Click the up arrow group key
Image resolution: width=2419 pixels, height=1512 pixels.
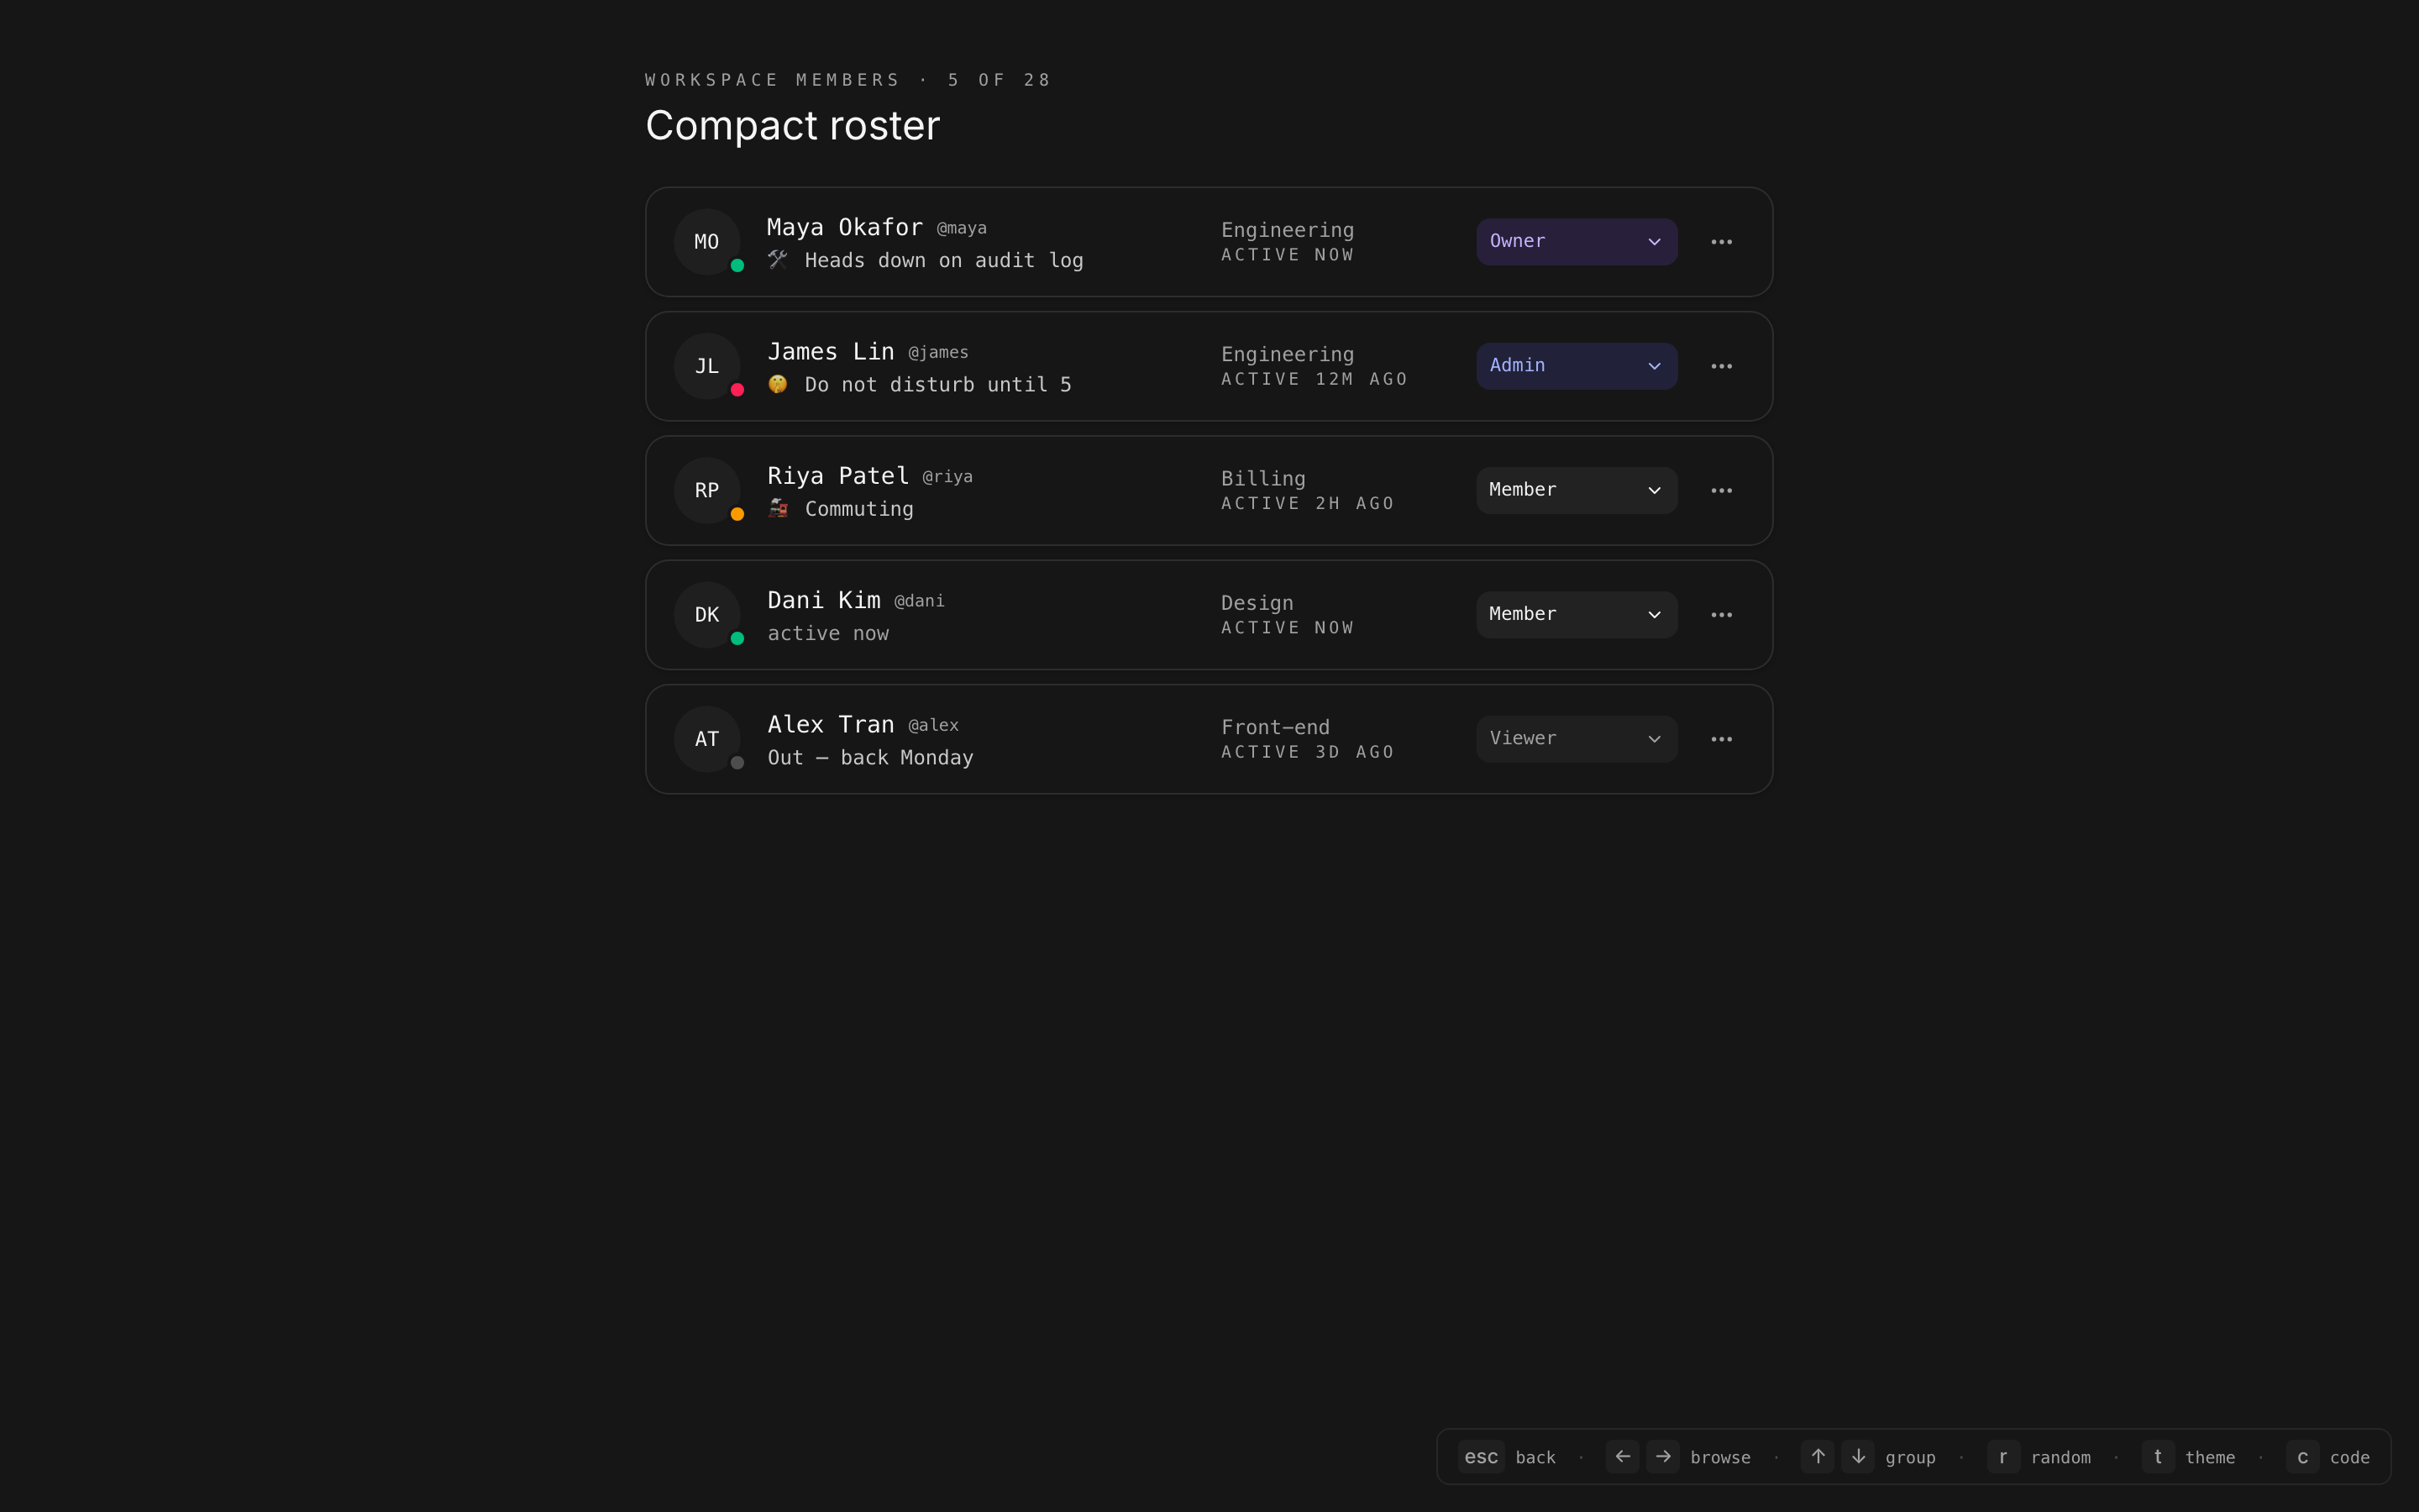tap(1818, 1457)
